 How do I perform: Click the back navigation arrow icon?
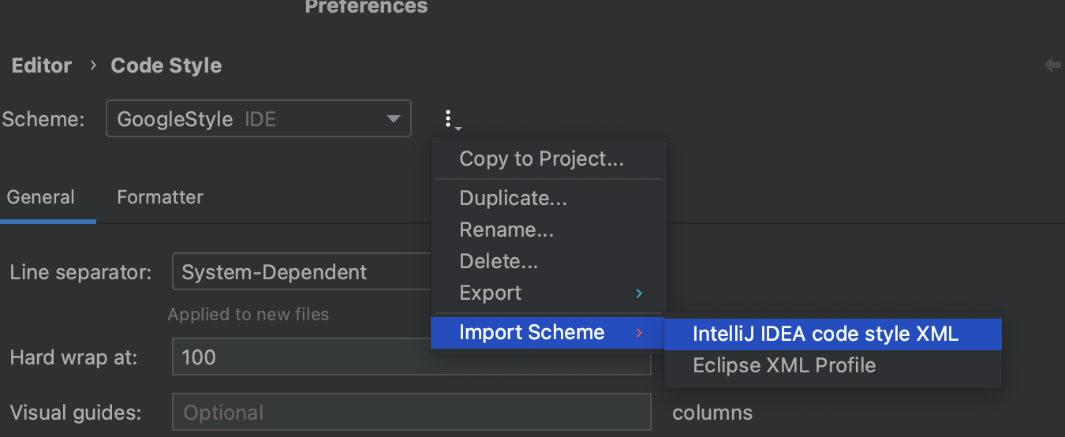tap(1052, 65)
